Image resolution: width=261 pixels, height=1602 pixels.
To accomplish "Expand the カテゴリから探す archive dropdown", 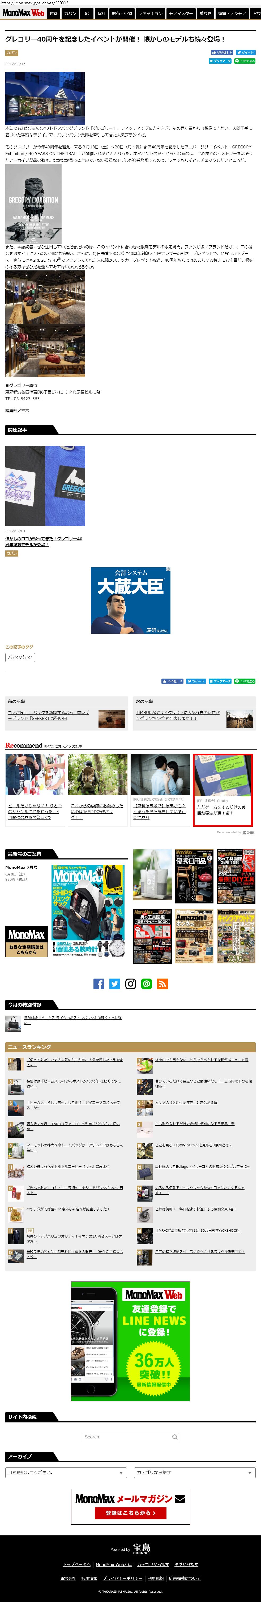I will click(195, 1472).
